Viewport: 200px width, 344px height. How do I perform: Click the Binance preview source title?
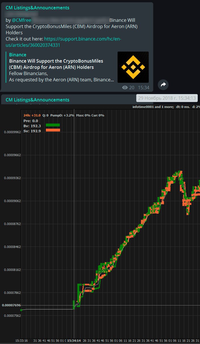[x=18, y=55]
